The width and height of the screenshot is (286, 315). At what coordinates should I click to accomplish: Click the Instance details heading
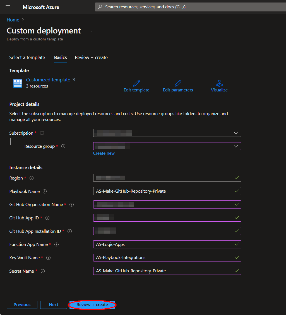[x=26, y=168]
